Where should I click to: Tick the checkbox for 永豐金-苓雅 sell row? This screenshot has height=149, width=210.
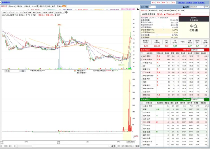(142, 106)
